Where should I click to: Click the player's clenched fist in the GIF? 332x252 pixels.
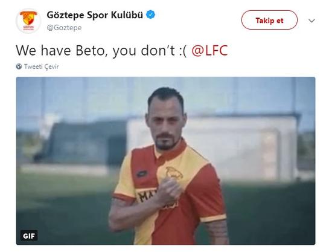[x=170, y=190]
